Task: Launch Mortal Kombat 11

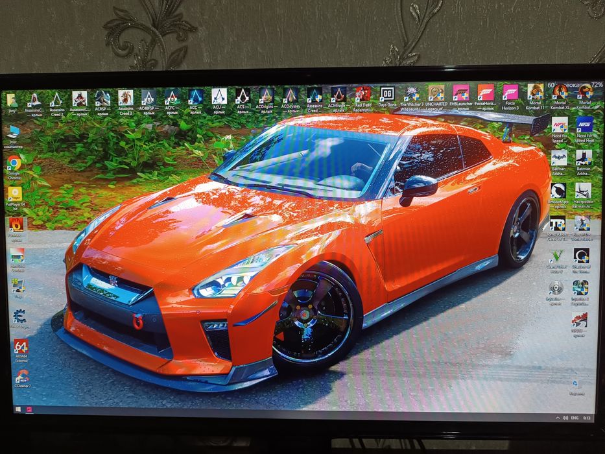Action: pos(535,97)
